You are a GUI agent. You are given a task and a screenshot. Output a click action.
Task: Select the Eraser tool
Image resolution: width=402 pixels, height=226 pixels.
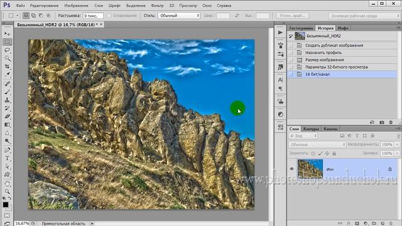(x=7, y=116)
